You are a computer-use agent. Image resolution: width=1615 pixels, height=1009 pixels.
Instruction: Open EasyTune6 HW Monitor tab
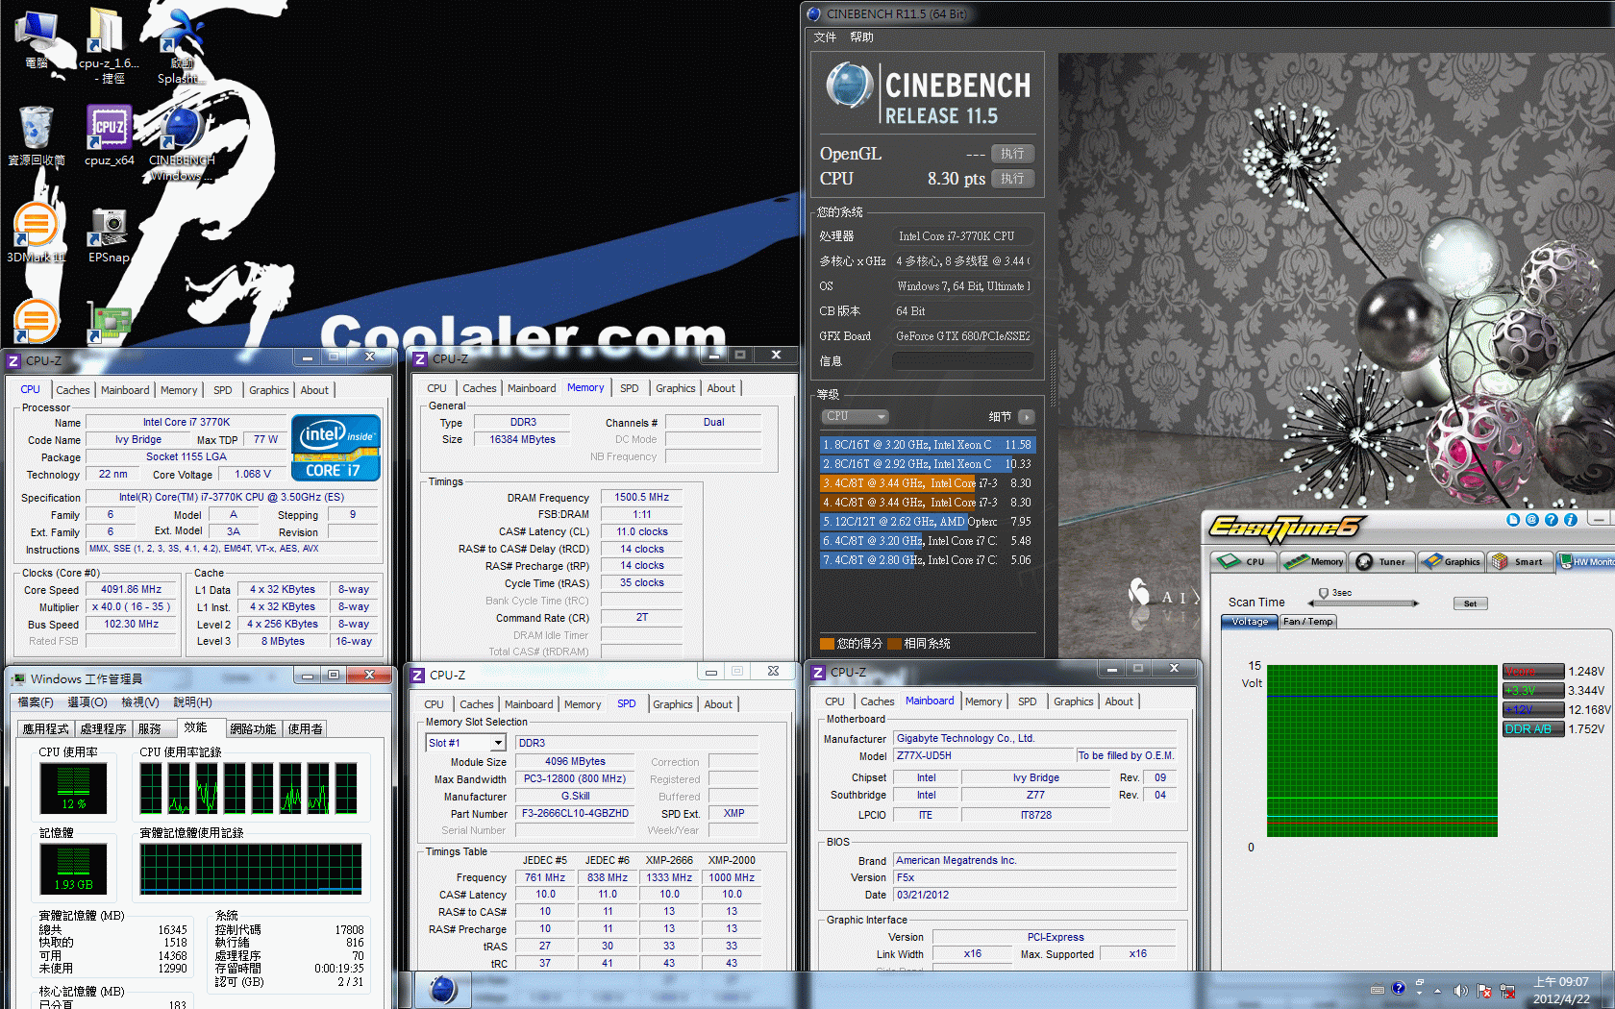click(1586, 561)
